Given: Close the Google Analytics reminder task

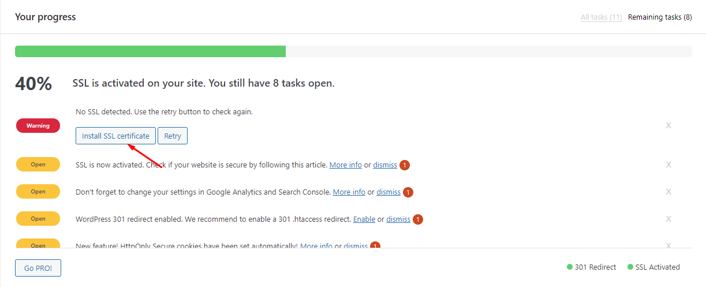Looking at the screenshot, I should click(x=668, y=192).
